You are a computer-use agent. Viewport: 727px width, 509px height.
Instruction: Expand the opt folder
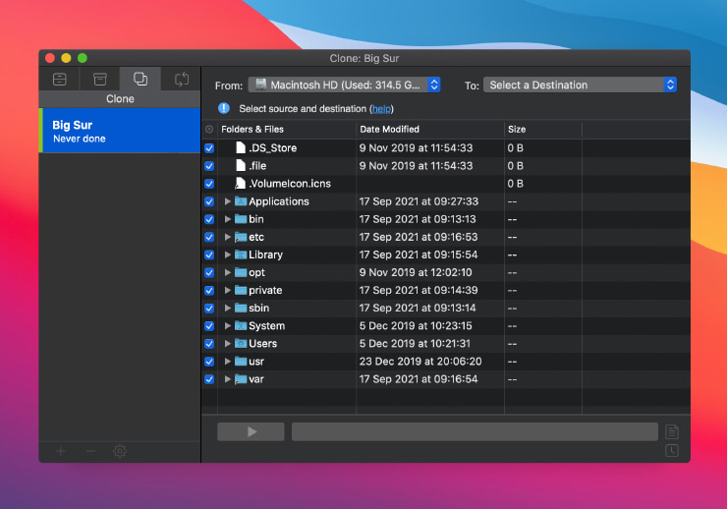click(228, 272)
